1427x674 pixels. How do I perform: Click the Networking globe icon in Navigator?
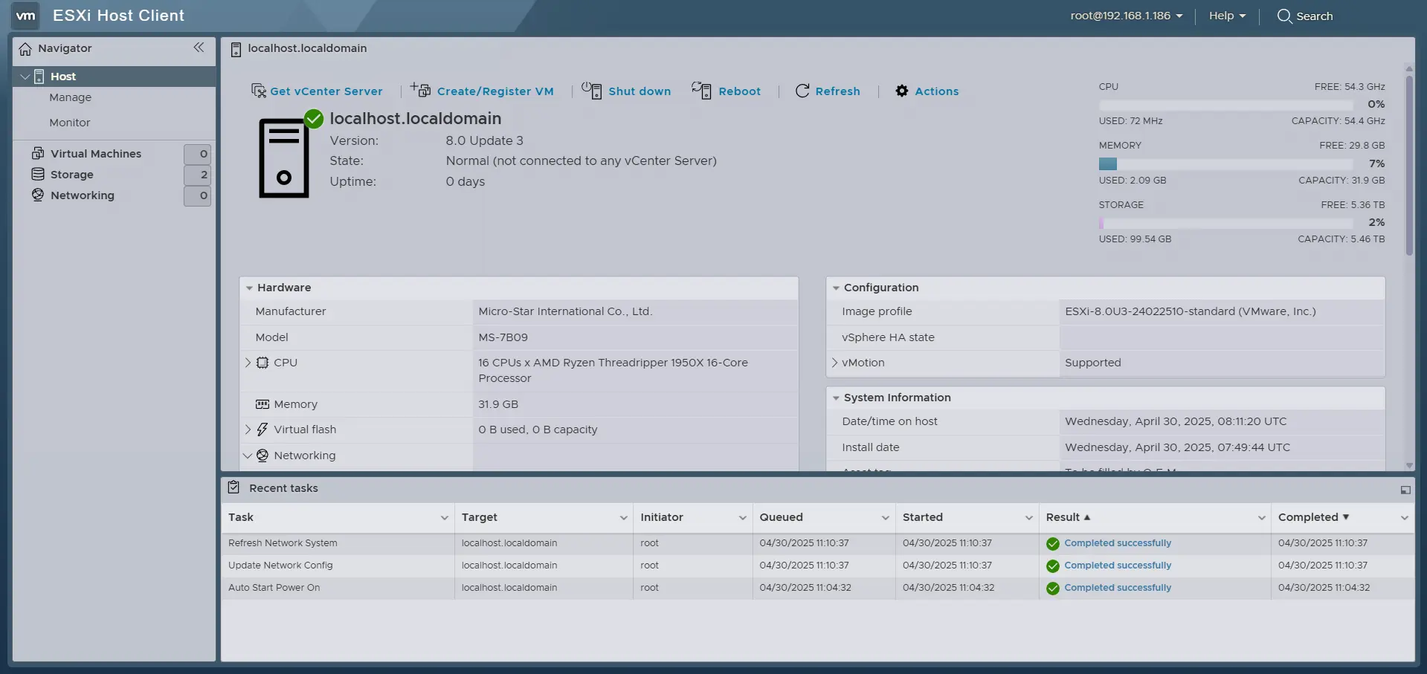click(38, 195)
